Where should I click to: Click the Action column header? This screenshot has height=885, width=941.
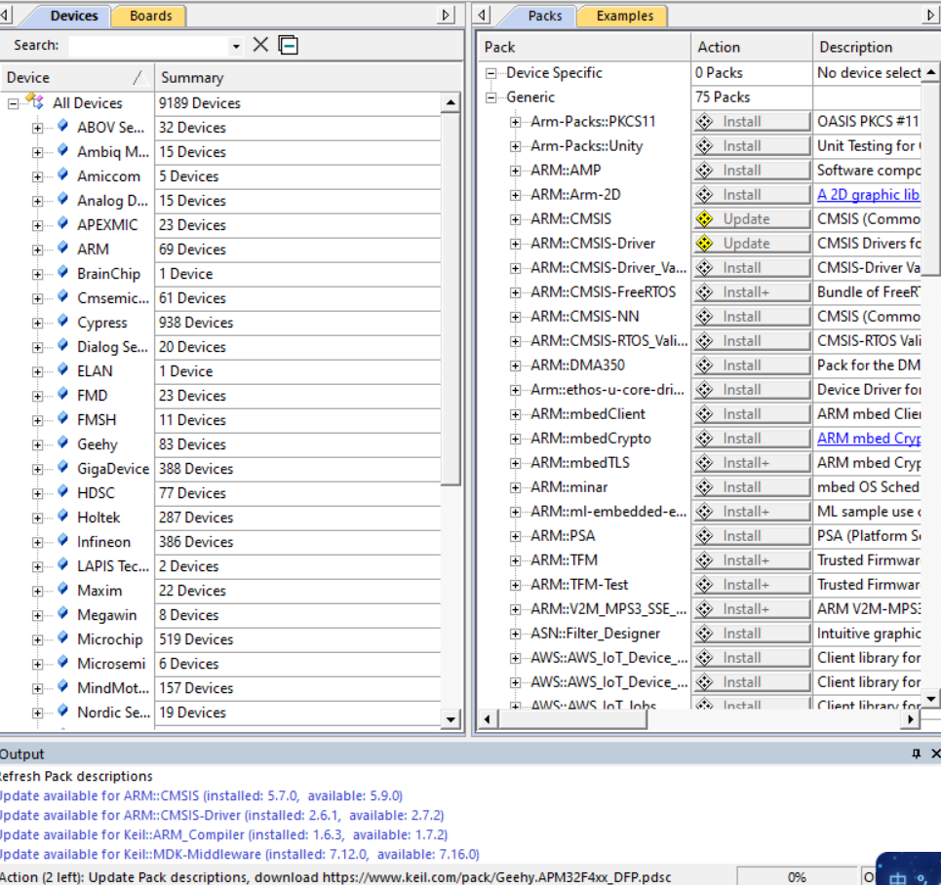click(752, 47)
